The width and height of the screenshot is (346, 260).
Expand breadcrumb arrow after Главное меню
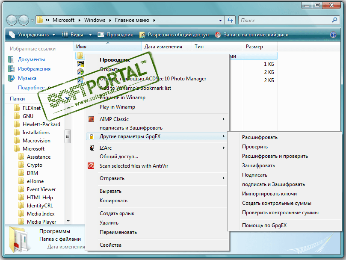[x=154, y=20]
